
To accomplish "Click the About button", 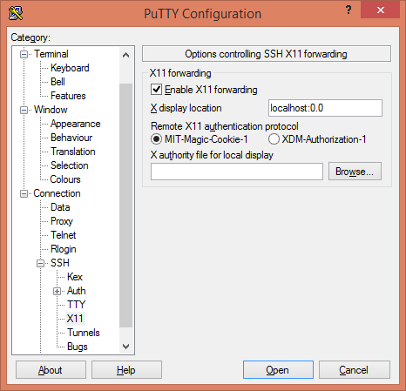I will pyautogui.click(x=51, y=370).
